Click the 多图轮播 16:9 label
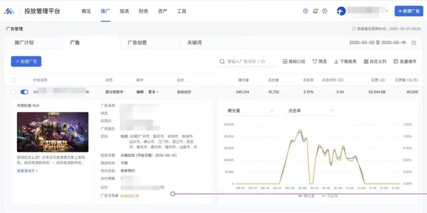The width and height of the screenshot is (427, 213). click(28, 105)
